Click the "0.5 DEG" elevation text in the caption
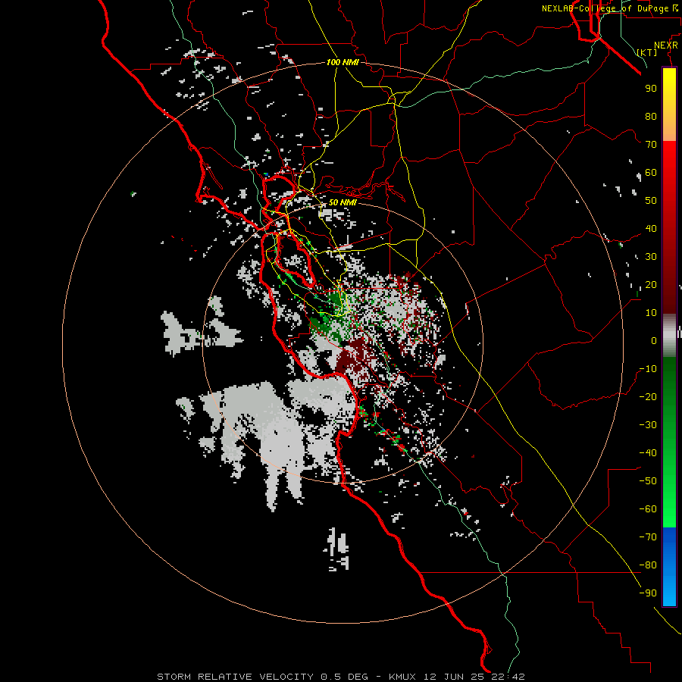Screen dimensions: 682x682 point(344,677)
